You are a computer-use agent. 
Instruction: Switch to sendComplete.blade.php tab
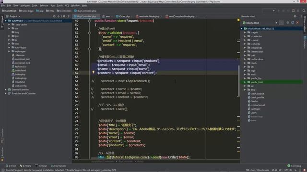point(181,16)
